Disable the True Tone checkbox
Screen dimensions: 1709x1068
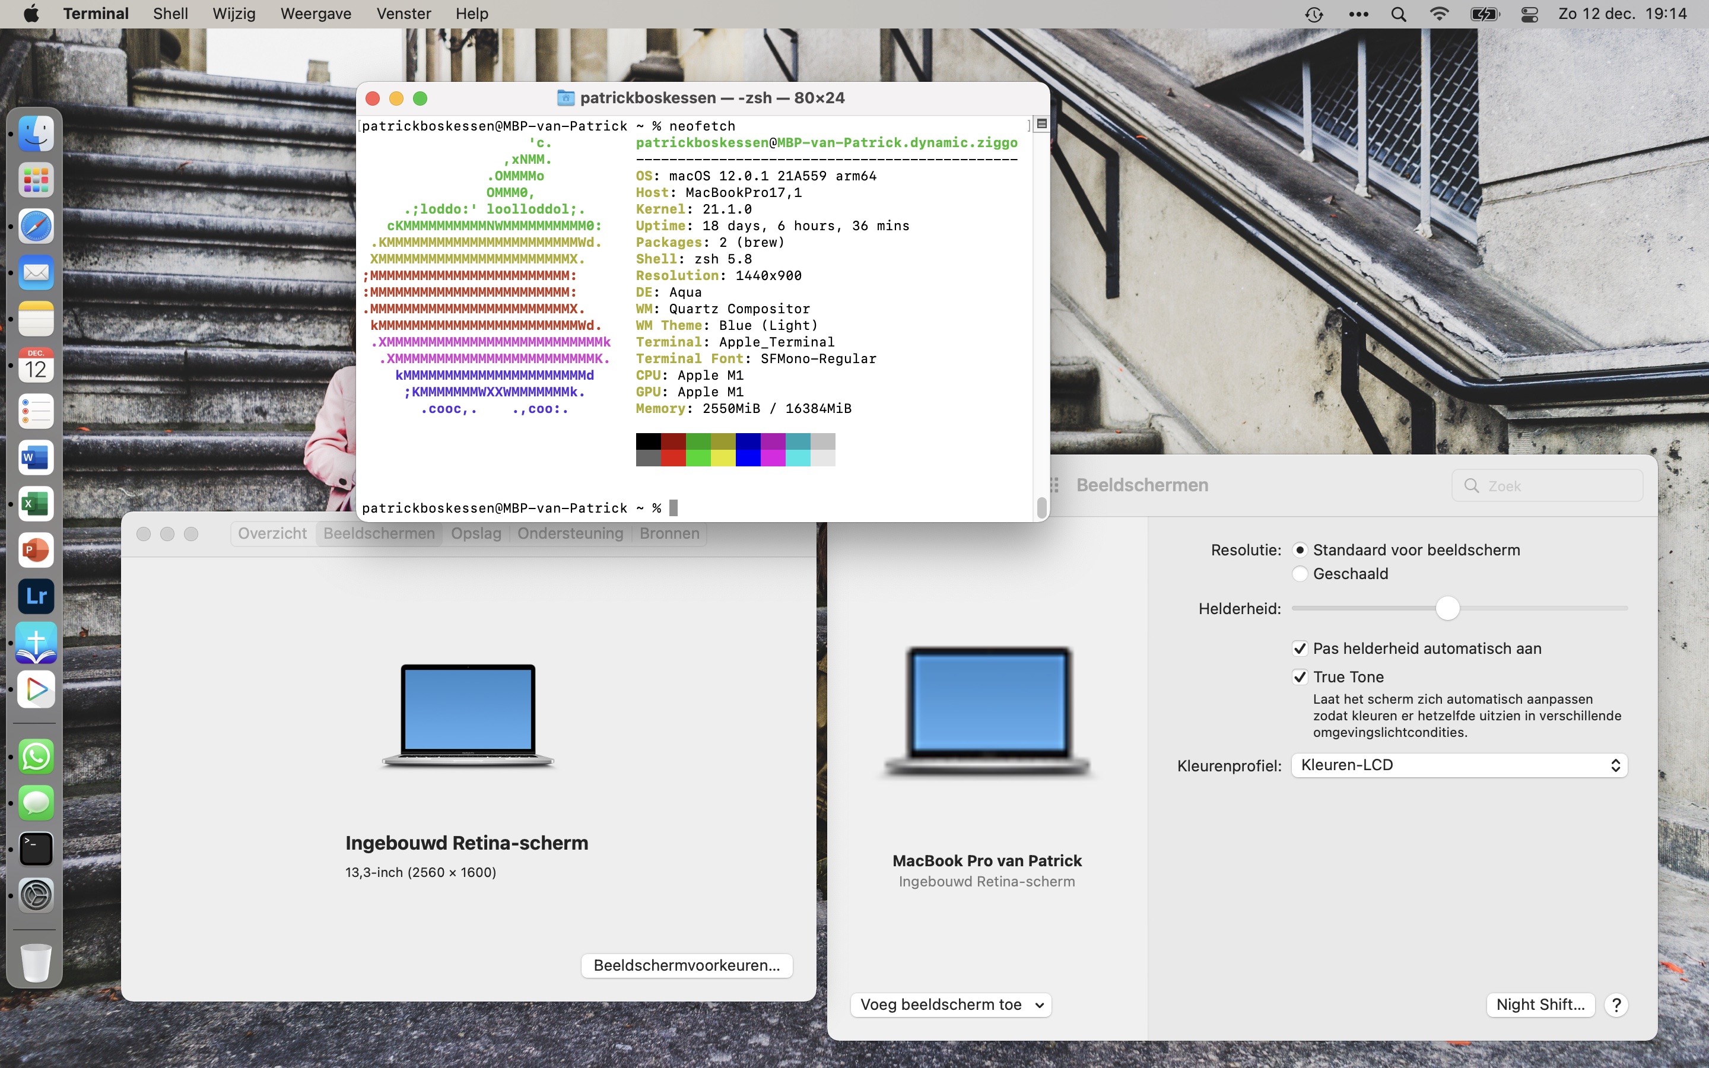1300,676
